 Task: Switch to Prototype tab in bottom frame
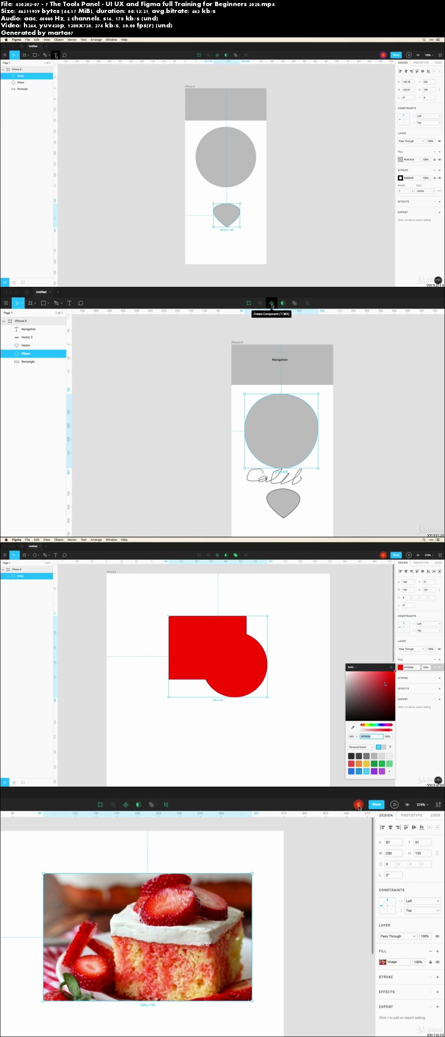point(412,815)
